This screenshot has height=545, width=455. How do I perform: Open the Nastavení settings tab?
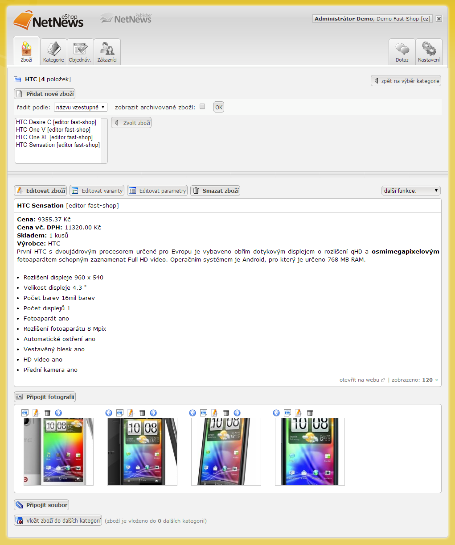tap(429, 52)
